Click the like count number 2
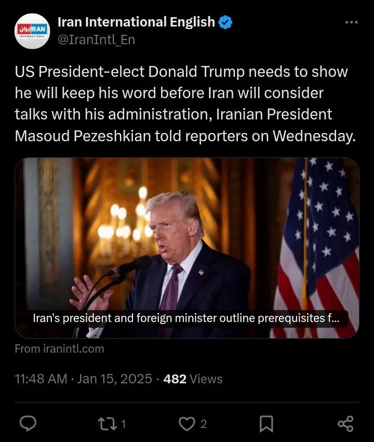The height and width of the screenshot is (442, 374). tap(204, 424)
